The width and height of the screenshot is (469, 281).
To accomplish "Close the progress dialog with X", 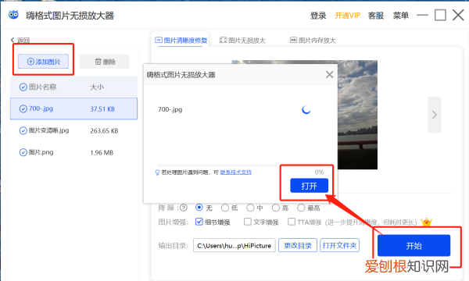I will [x=329, y=74].
